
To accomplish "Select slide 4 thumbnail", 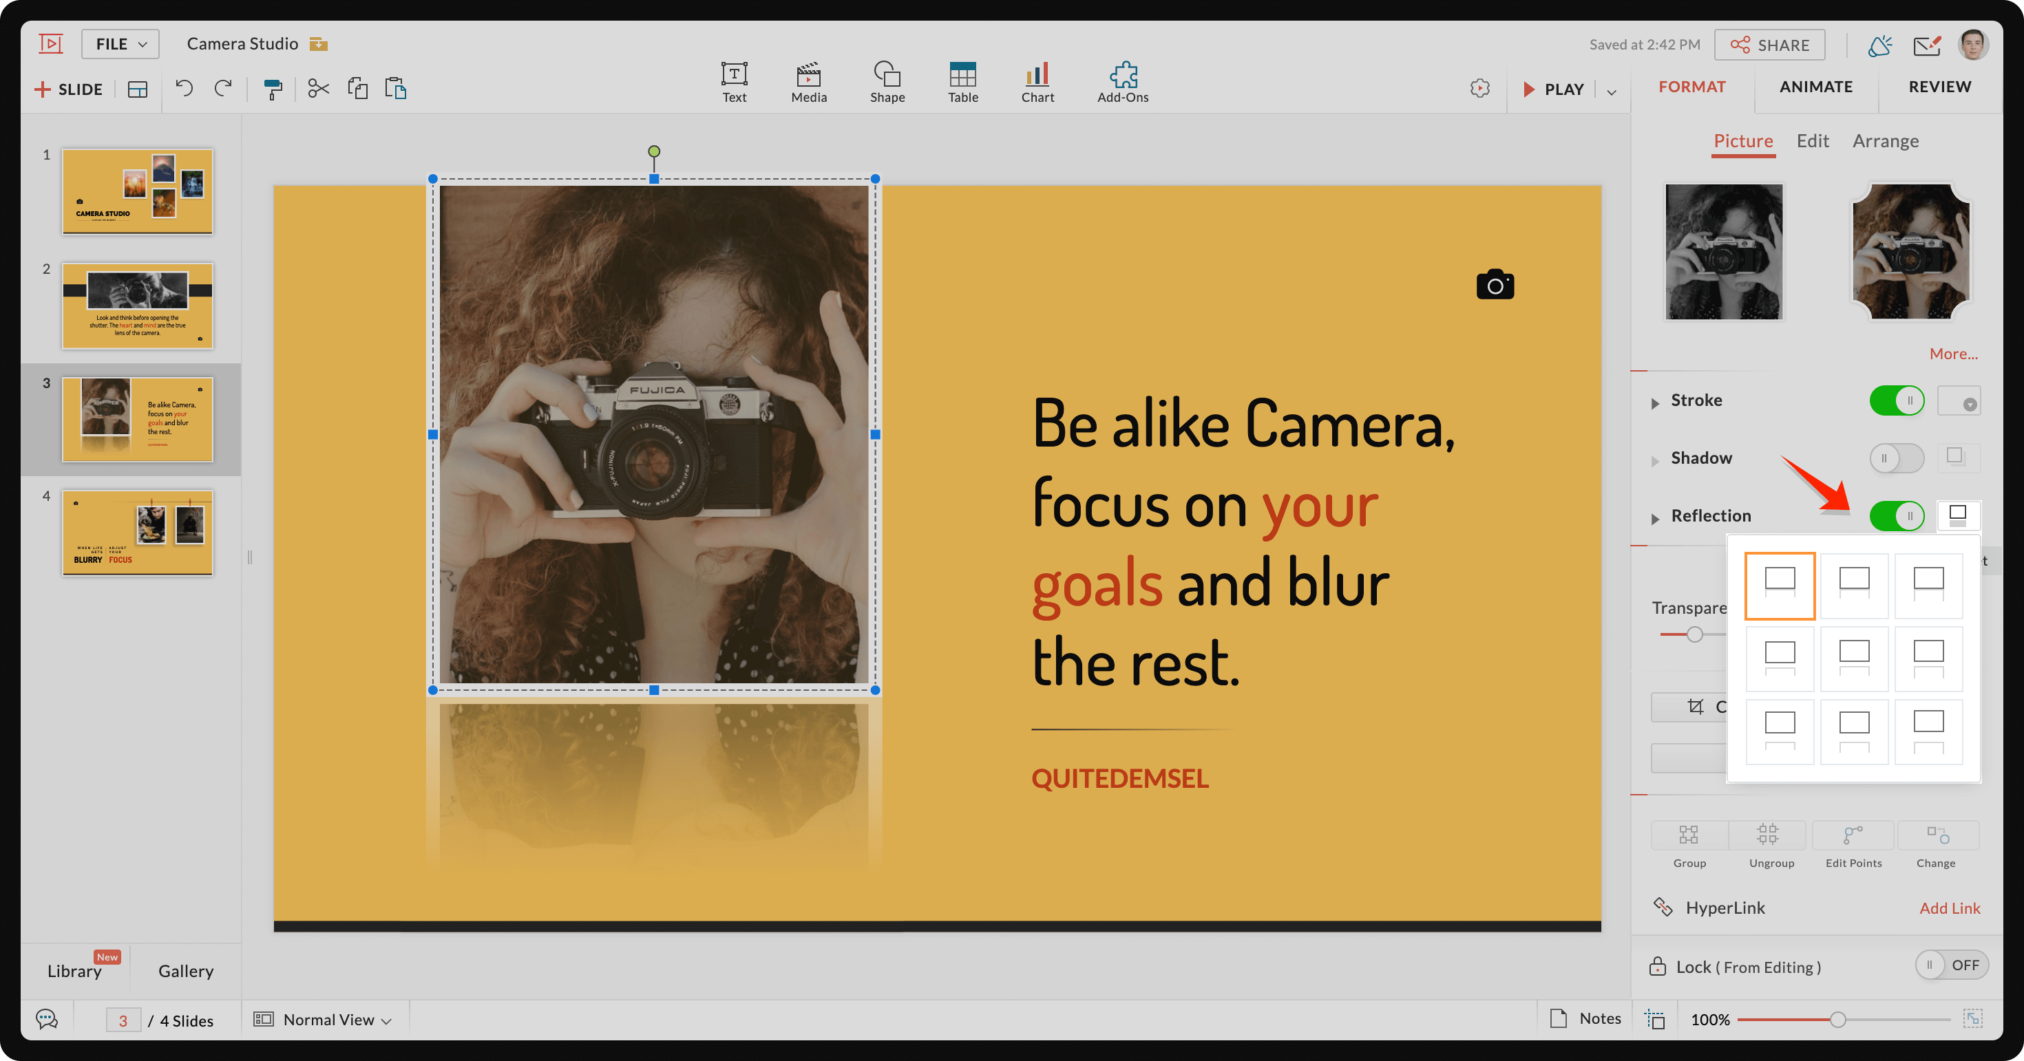I will point(138,533).
